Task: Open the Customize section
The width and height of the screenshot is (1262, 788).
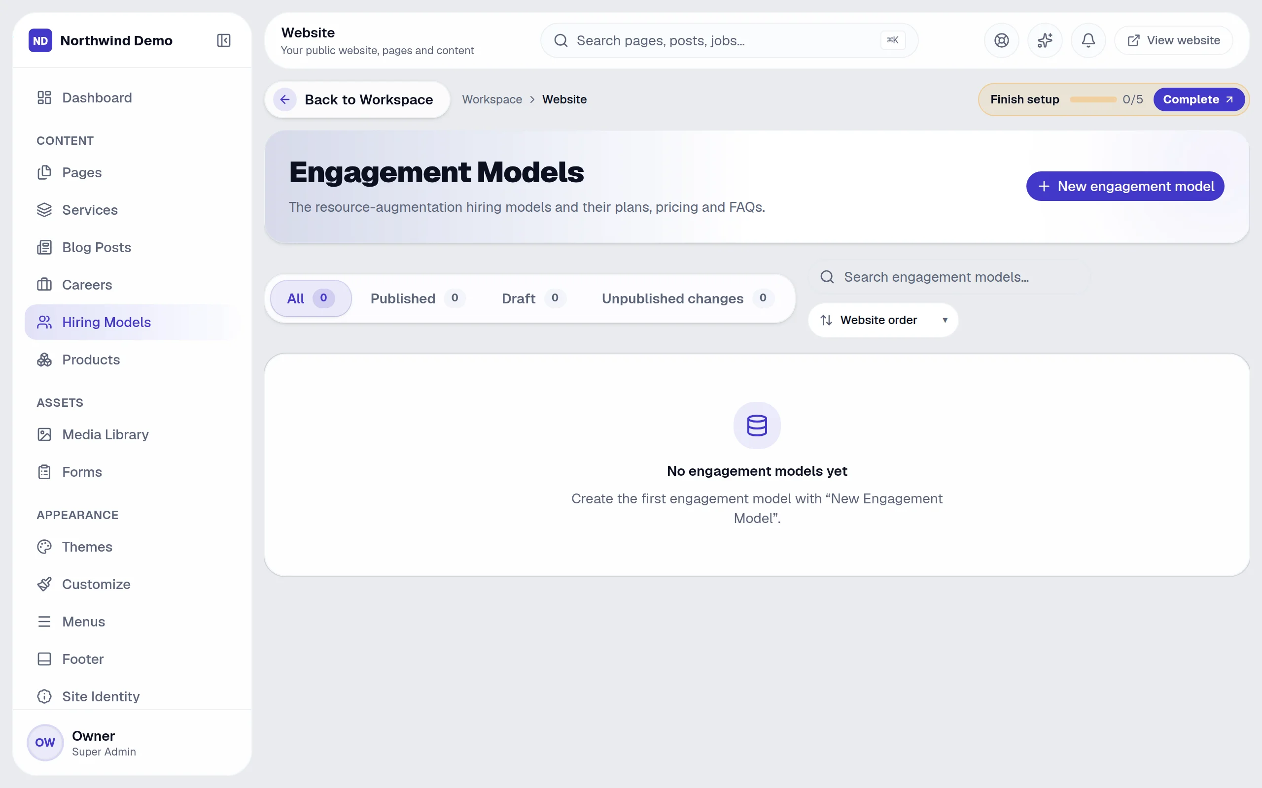Action: click(x=133, y=584)
